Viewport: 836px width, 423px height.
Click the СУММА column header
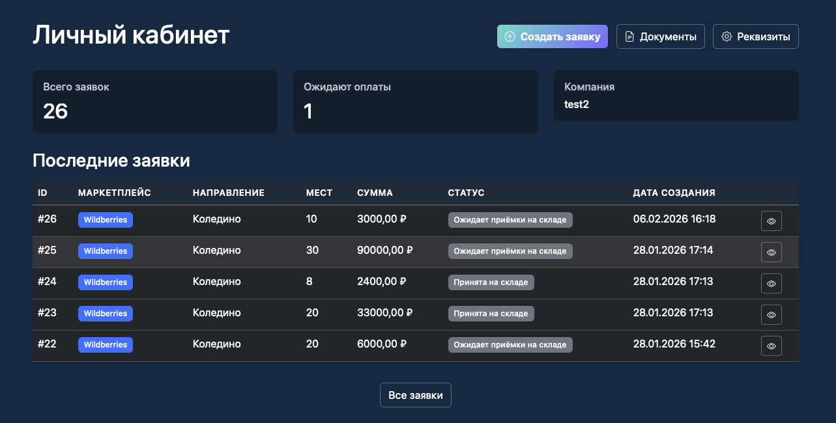tap(375, 193)
